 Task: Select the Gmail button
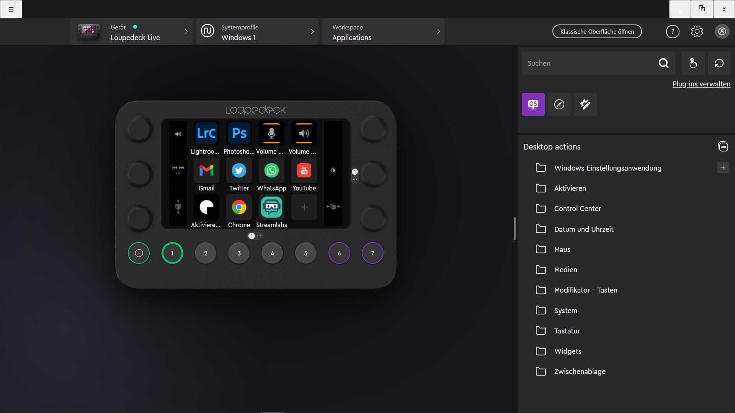coord(206,170)
